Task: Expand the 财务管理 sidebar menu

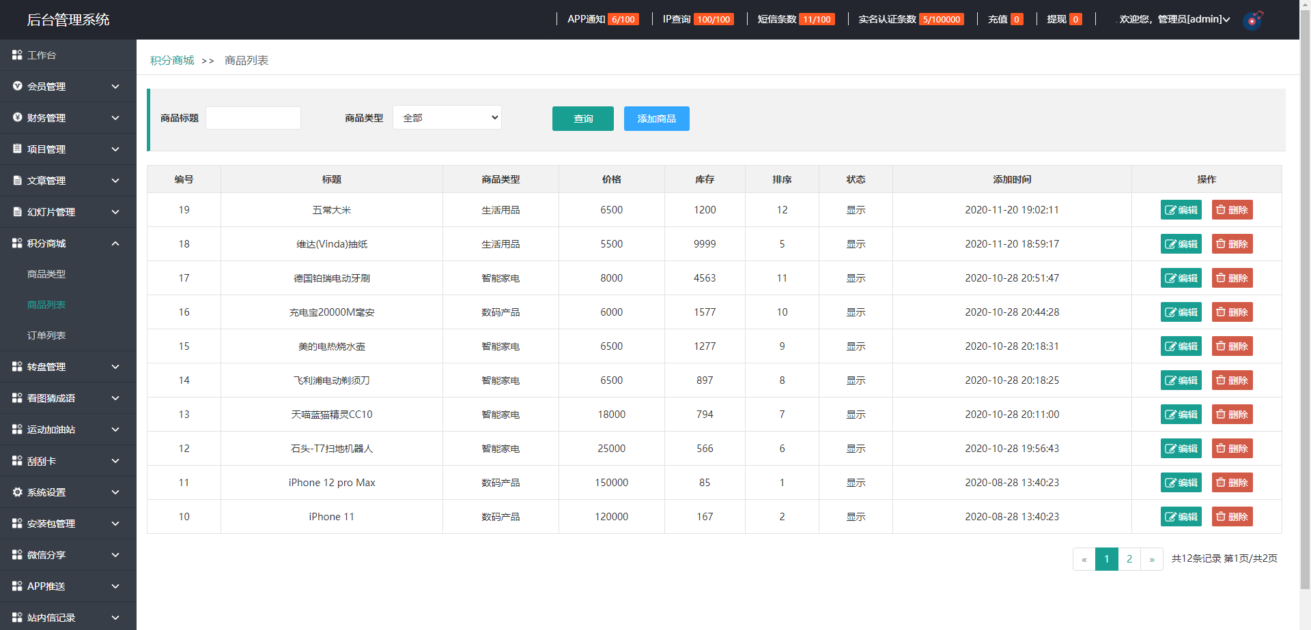Action: click(68, 117)
